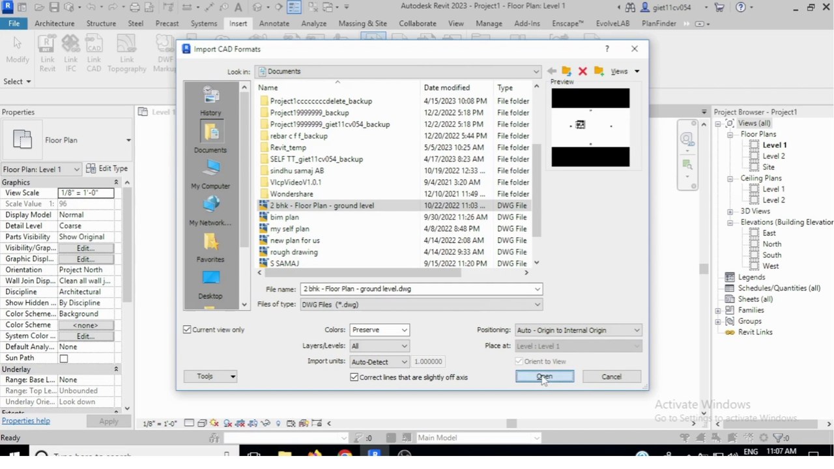Click the Link IFC ribbon tool
834x469 pixels.
[x=71, y=53]
